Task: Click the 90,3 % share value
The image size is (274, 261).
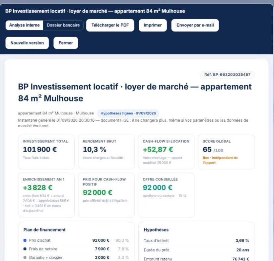Action: [x=122, y=240]
